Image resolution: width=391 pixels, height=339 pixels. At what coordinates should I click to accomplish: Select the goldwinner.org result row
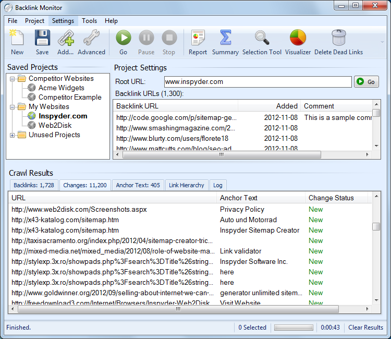[190, 293]
